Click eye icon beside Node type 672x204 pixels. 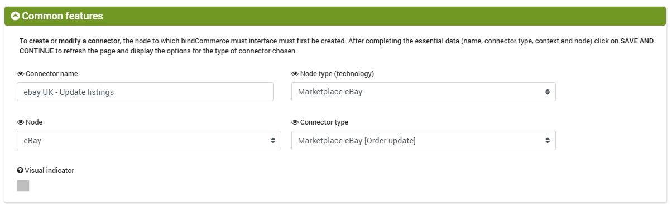tap(295, 74)
